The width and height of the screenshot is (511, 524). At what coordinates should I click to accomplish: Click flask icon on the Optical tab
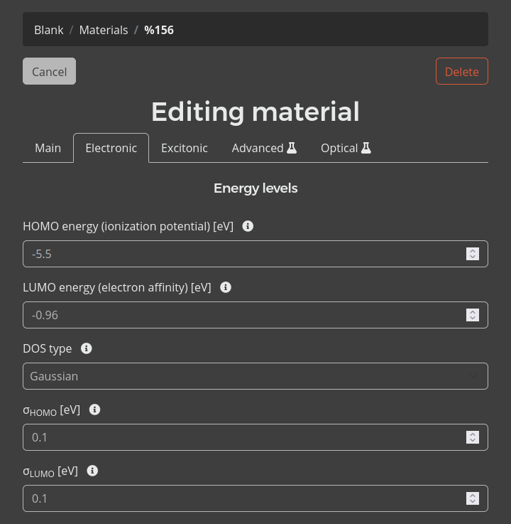pyautogui.click(x=366, y=148)
